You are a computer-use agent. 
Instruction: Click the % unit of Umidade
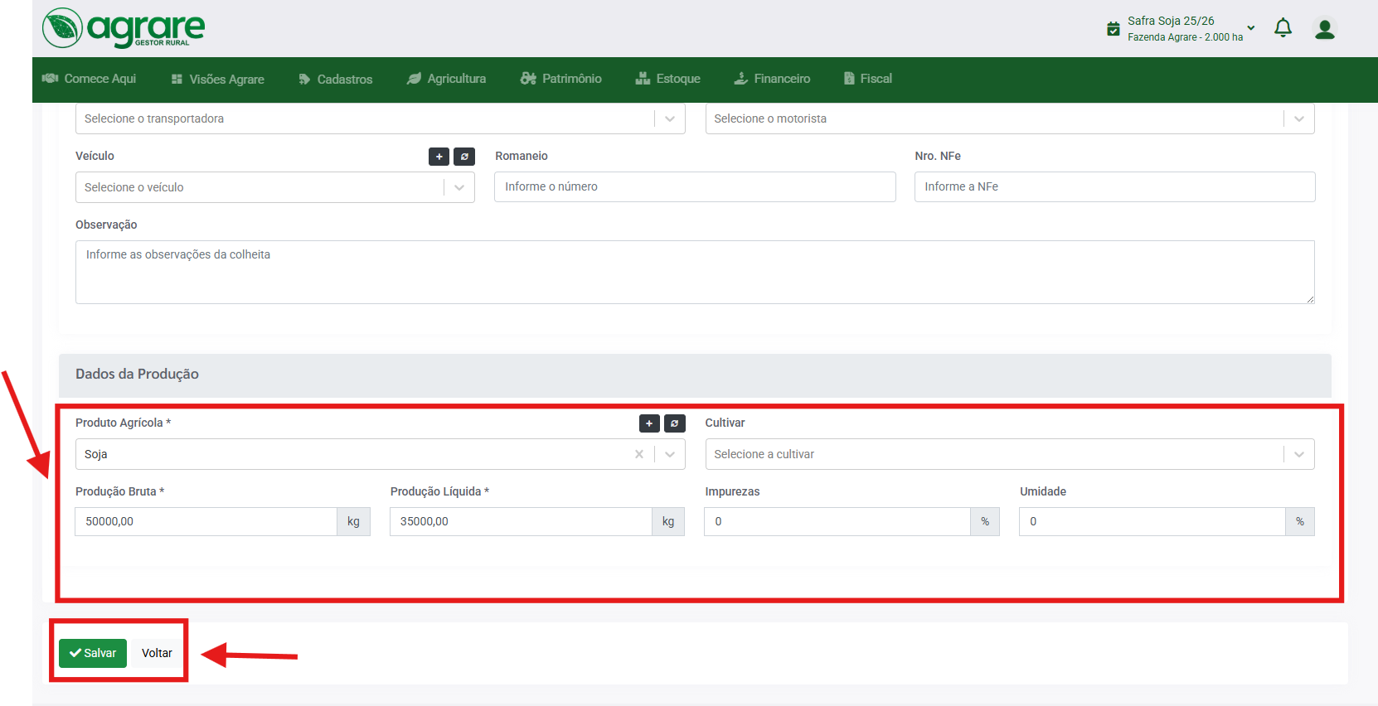tap(1300, 521)
